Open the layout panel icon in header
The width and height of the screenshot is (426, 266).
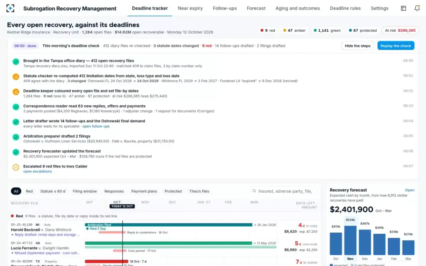pos(403,8)
